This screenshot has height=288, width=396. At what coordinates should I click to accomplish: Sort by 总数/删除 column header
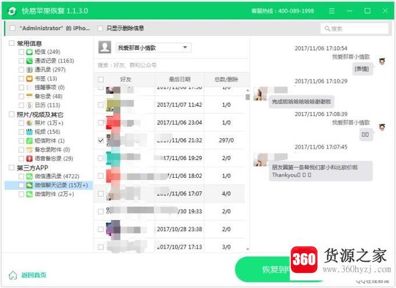pyautogui.click(x=226, y=80)
